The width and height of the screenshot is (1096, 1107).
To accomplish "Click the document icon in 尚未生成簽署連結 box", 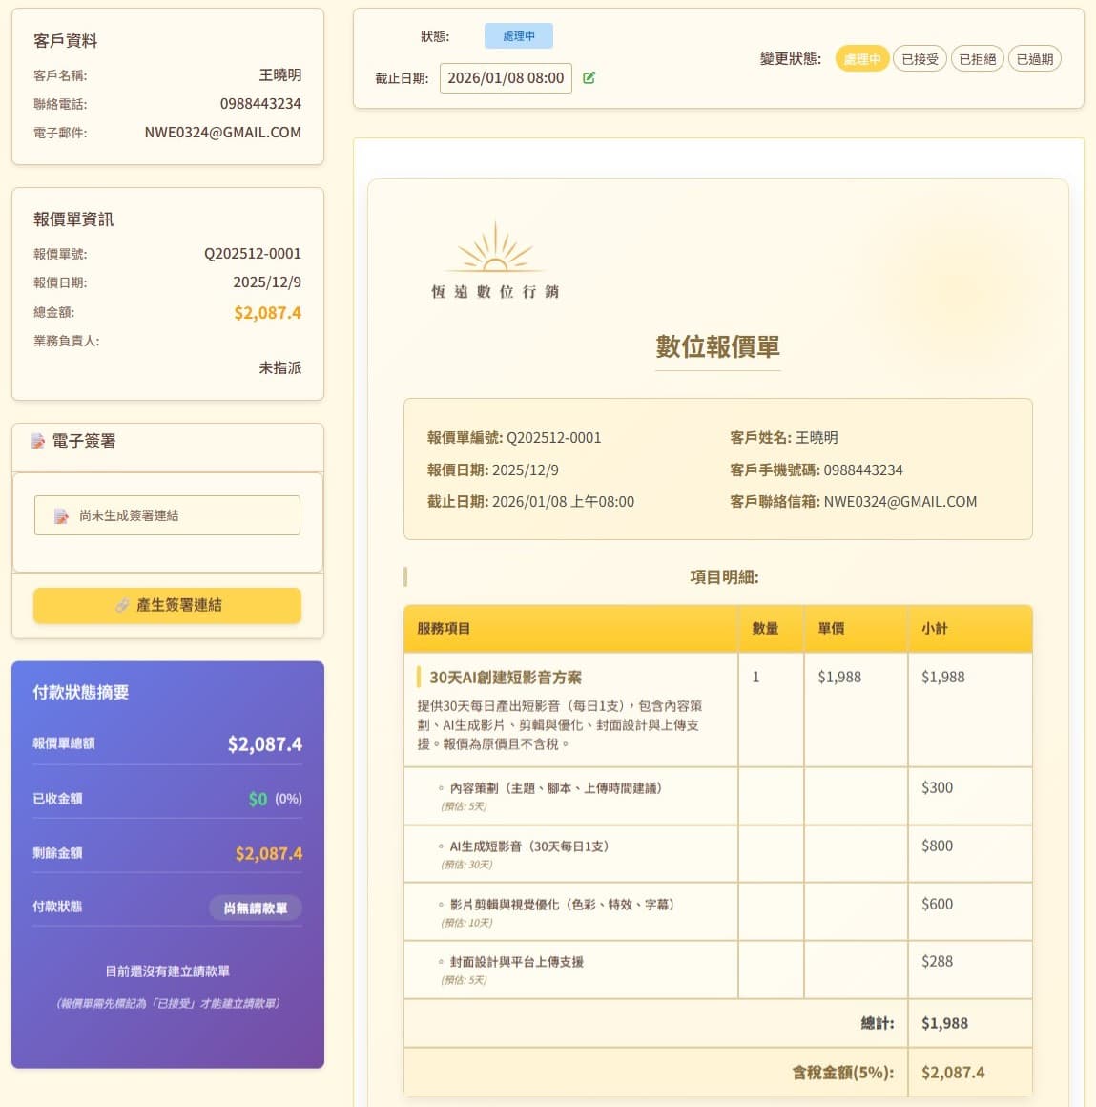I will coord(61,515).
